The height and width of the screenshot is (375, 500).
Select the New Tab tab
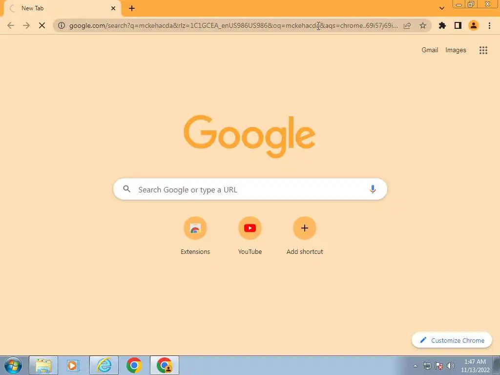tap(62, 8)
